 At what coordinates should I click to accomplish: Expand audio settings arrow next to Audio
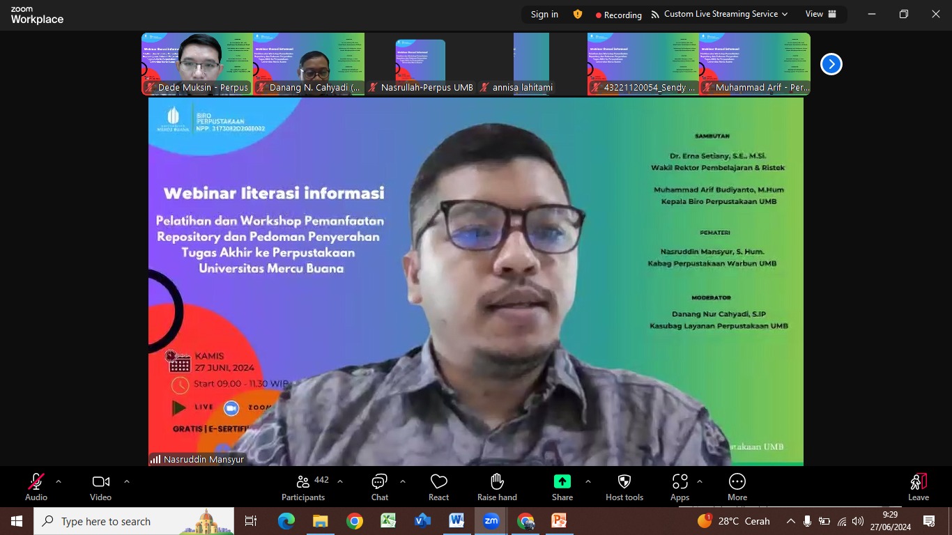click(59, 481)
